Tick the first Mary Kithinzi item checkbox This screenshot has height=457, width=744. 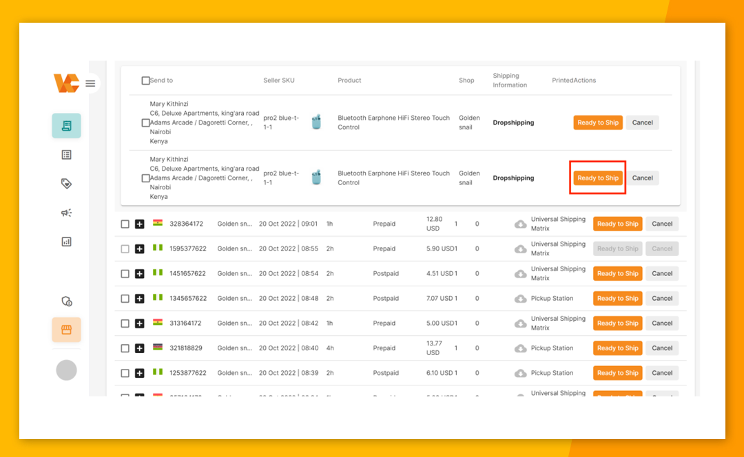[x=145, y=123]
